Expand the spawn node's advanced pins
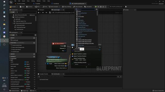The width and height of the screenshot is (165, 92). pos(86,67)
